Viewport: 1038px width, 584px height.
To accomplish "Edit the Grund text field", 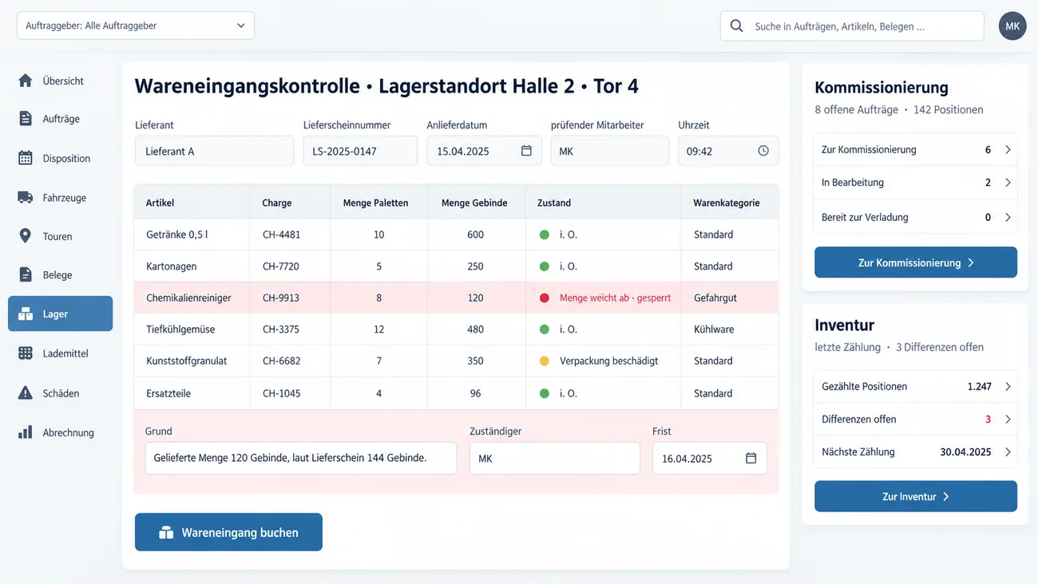I will pos(301,458).
